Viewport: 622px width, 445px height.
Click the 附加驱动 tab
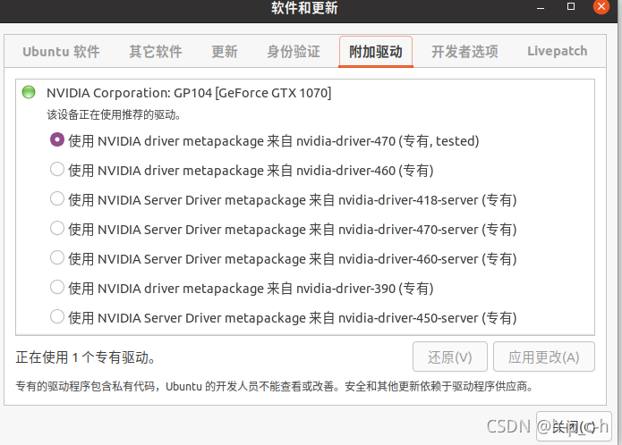pos(376,52)
